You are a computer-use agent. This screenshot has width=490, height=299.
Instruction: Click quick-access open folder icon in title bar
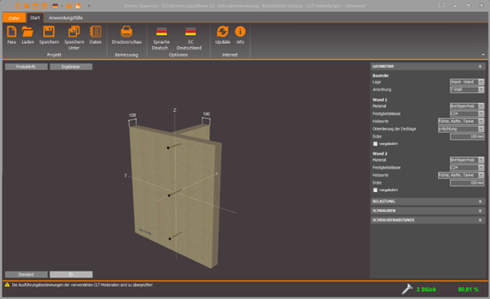tap(27, 6)
